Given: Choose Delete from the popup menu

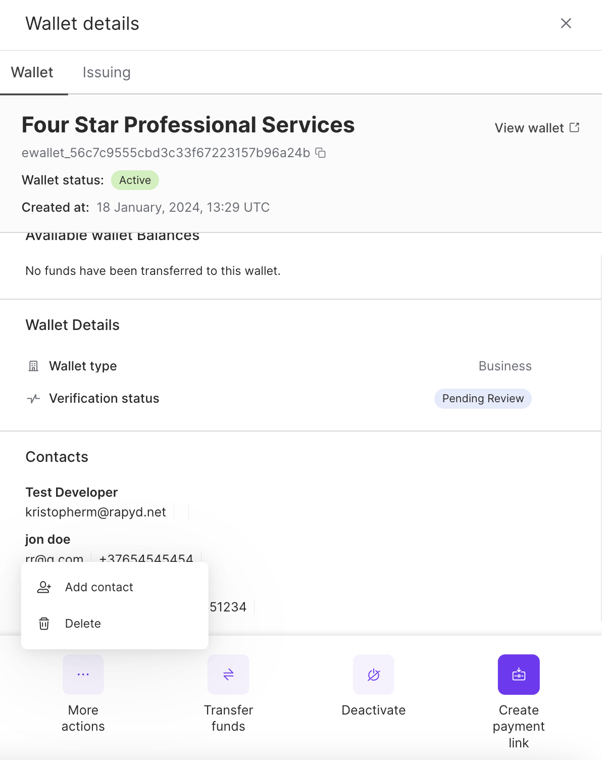Looking at the screenshot, I should tap(83, 624).
